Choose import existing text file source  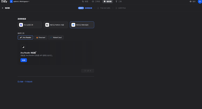click(x=30, y=25)
